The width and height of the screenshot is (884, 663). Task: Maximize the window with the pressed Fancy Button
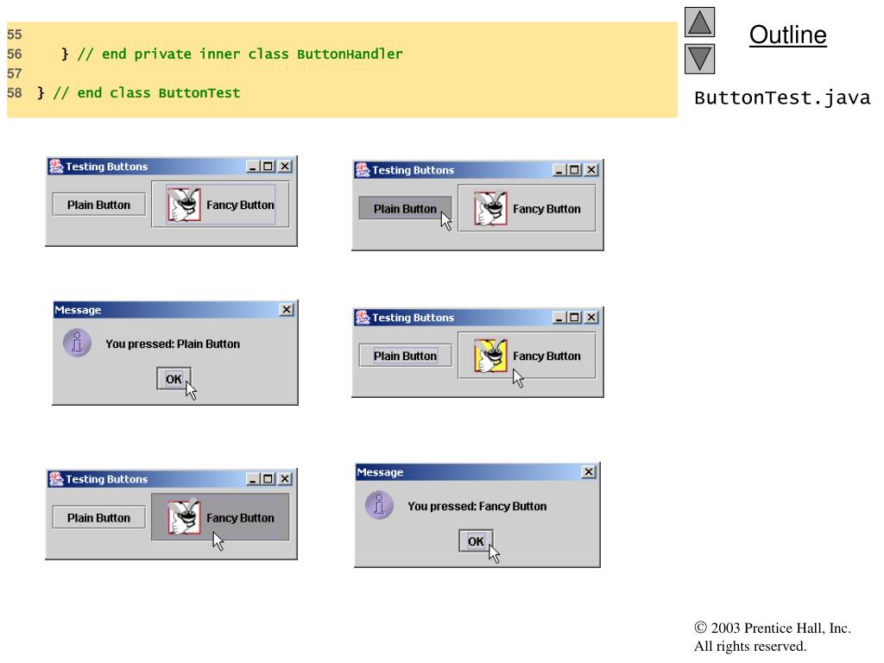(x=268, y=479)
